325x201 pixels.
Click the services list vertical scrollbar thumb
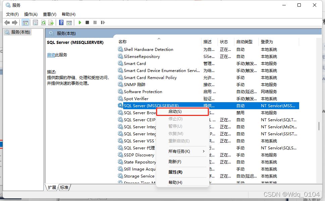click(319, 126)
